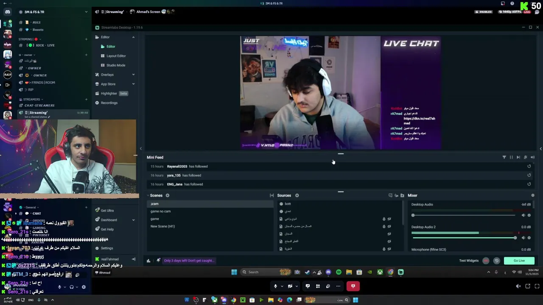The width and height of the screenshot is (543, 305).
Task: Mute the Discord stream audio speaker
Action: (x=518, y=286)
